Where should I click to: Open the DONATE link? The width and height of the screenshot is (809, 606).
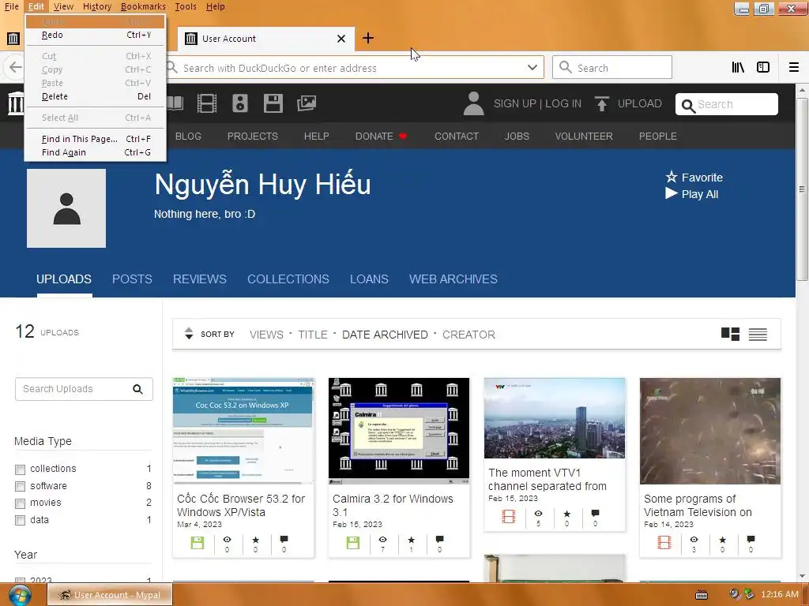click(382, 136)
